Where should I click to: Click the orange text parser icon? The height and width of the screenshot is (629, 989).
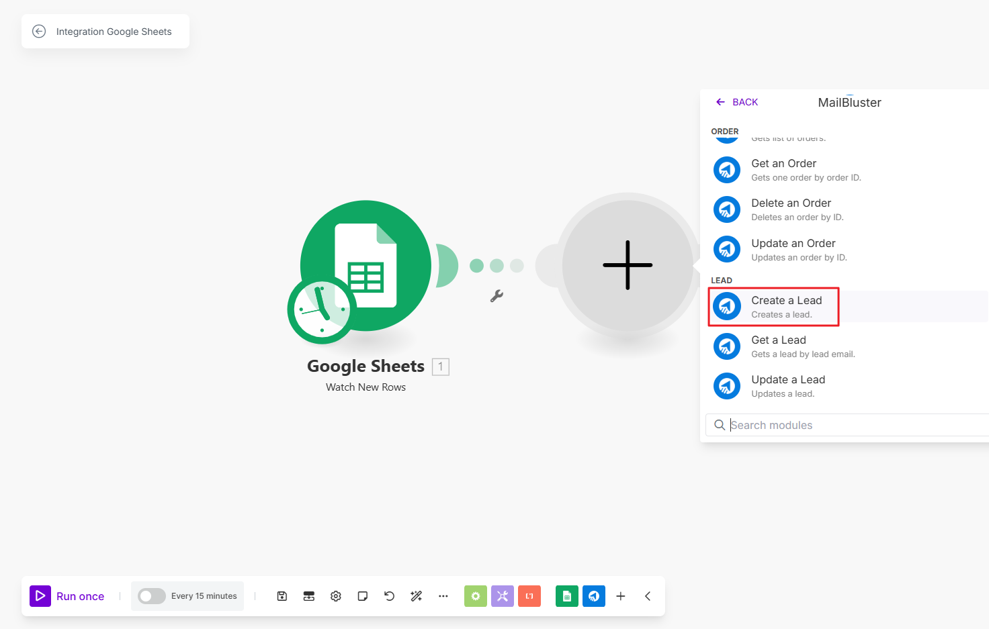(x=529, y=596)
